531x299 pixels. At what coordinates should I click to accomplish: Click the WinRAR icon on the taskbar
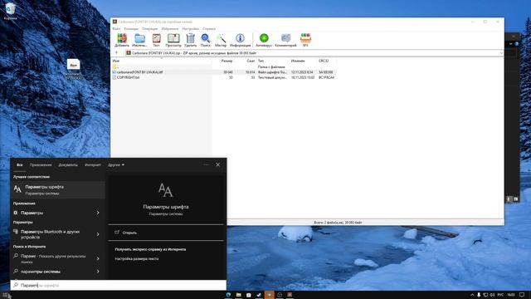(x=290, y=295)
